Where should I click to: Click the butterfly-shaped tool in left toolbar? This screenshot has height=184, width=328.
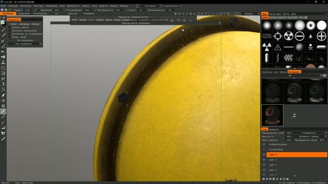[3, 133]
